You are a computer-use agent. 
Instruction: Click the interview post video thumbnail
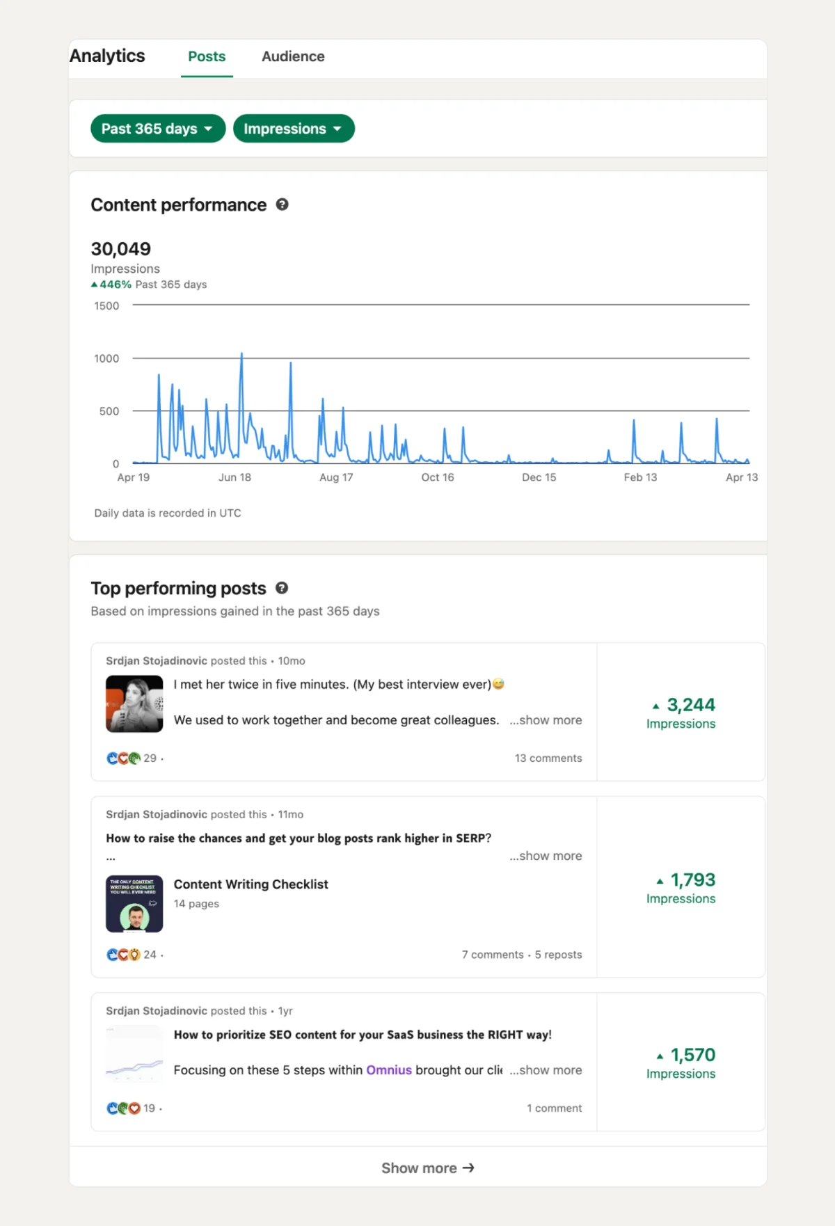pos(134,703)
